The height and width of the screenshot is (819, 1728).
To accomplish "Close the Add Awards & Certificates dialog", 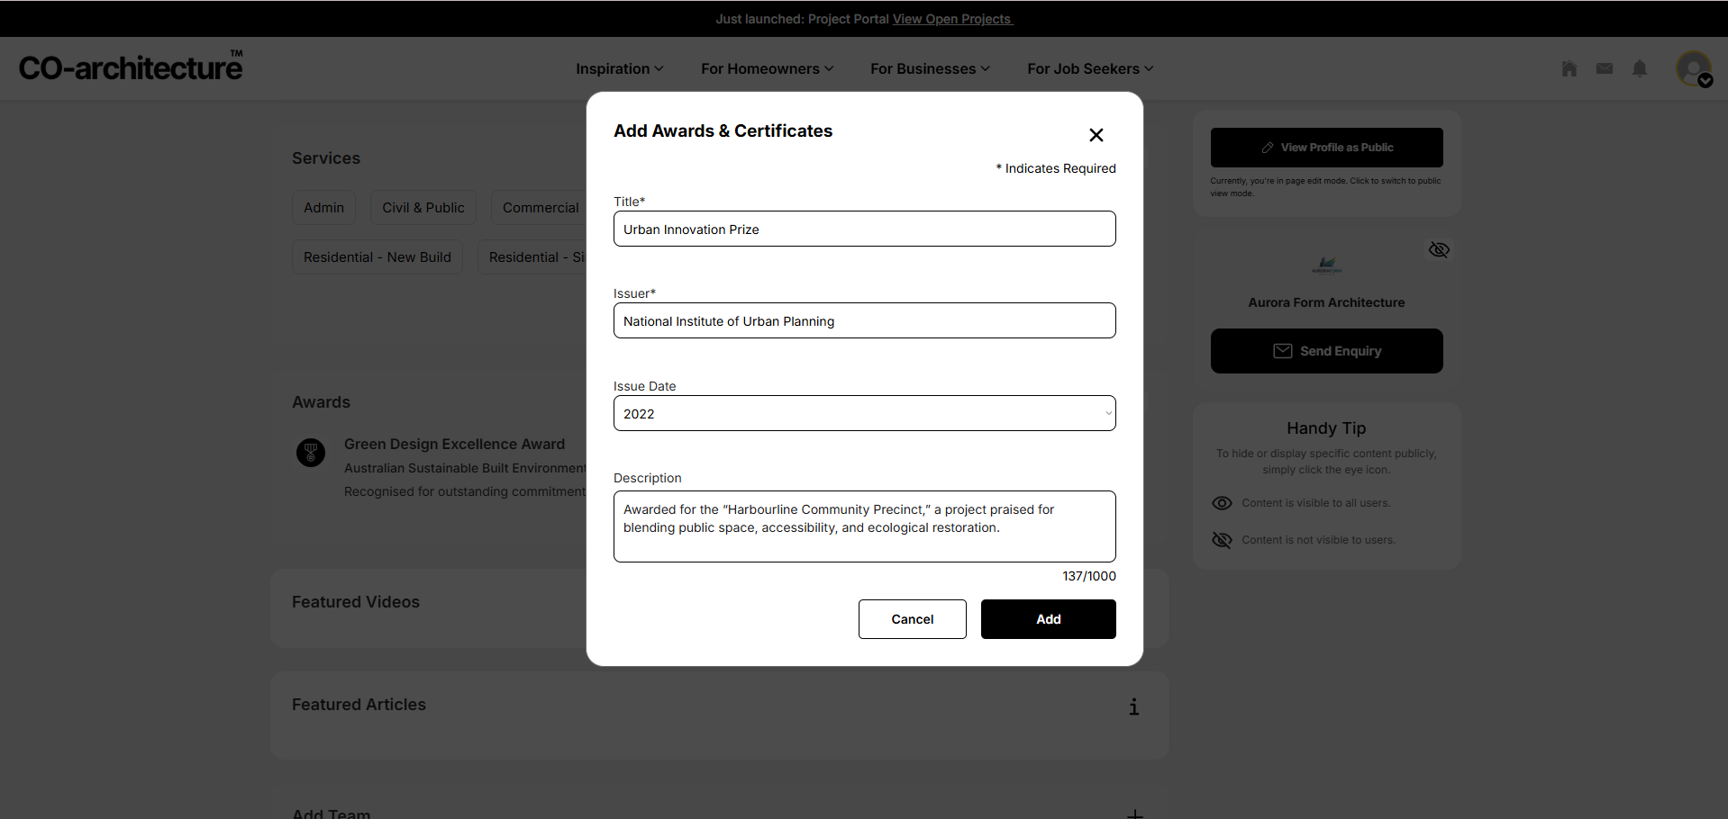I will 1096,135.
